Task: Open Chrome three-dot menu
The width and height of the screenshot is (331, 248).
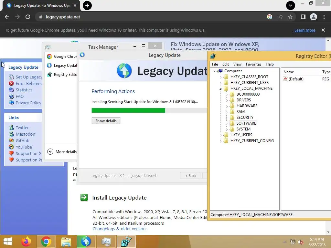Action: pos(324,17)
